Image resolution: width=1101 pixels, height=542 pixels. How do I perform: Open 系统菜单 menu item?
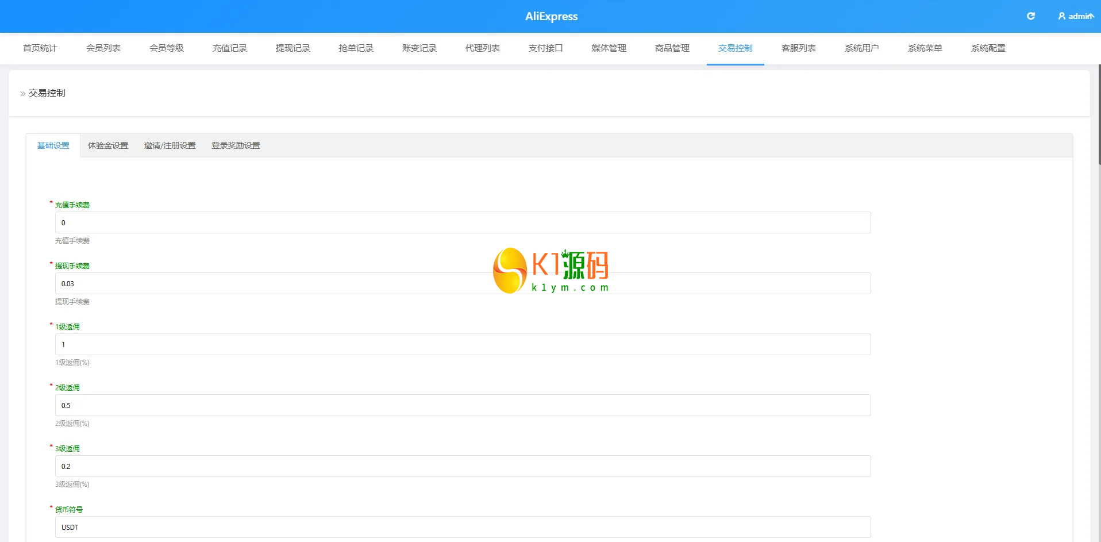click(925, 48)
